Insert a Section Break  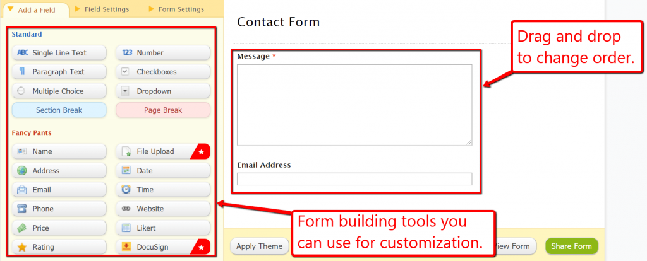coord(59,110)
